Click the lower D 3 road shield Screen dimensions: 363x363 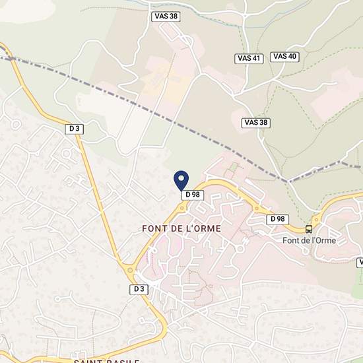tap(139, 289)
